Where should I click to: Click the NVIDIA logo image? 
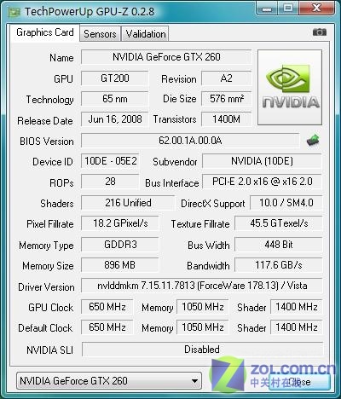pyautogui.click(x=290, y=87)
